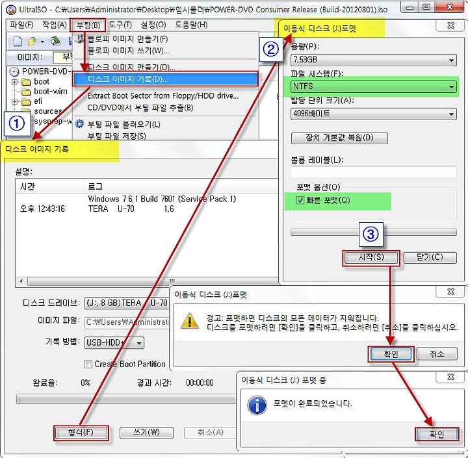Click the 쓰기(W) write button
This screenshot has height=458, width=468.
pyautogui.click(x=146, y=433)
